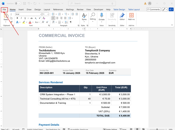Open the File menu tab
Image resolution: width=175 pixels, height=130 pixels.
click(x=4, y=10)
